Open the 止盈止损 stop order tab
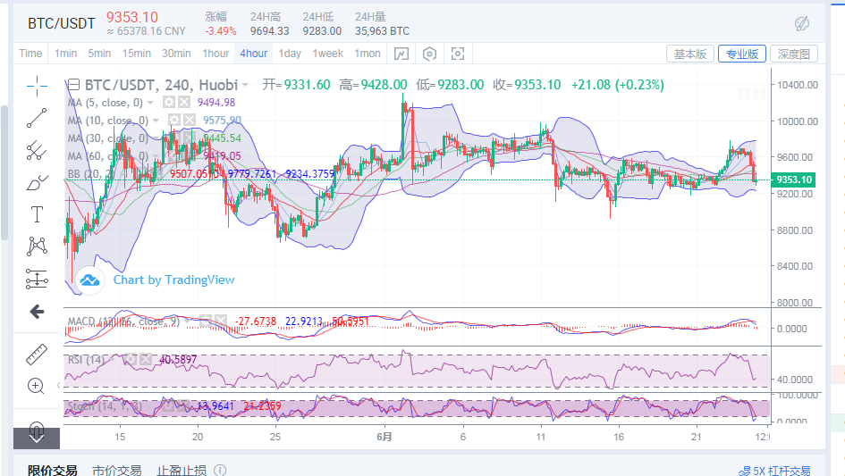 pyautogui.click(x=182, y=471)
